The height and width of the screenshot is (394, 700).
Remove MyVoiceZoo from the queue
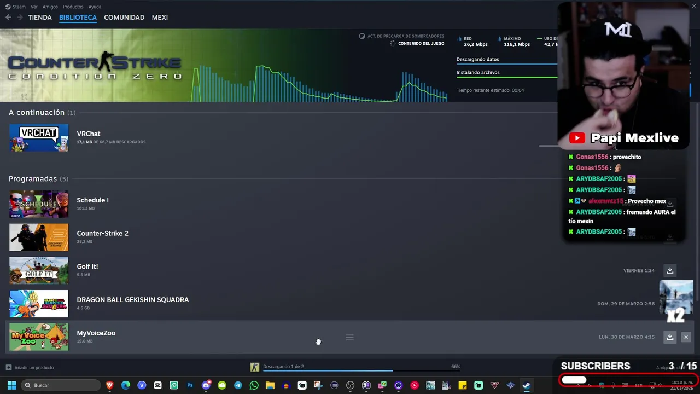[686, 337]
